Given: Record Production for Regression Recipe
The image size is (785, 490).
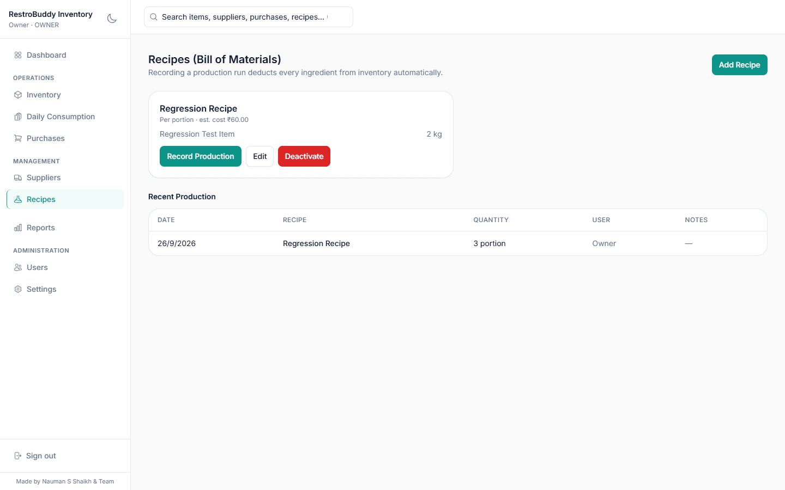Looking at the screenshot, I should 201,156.
